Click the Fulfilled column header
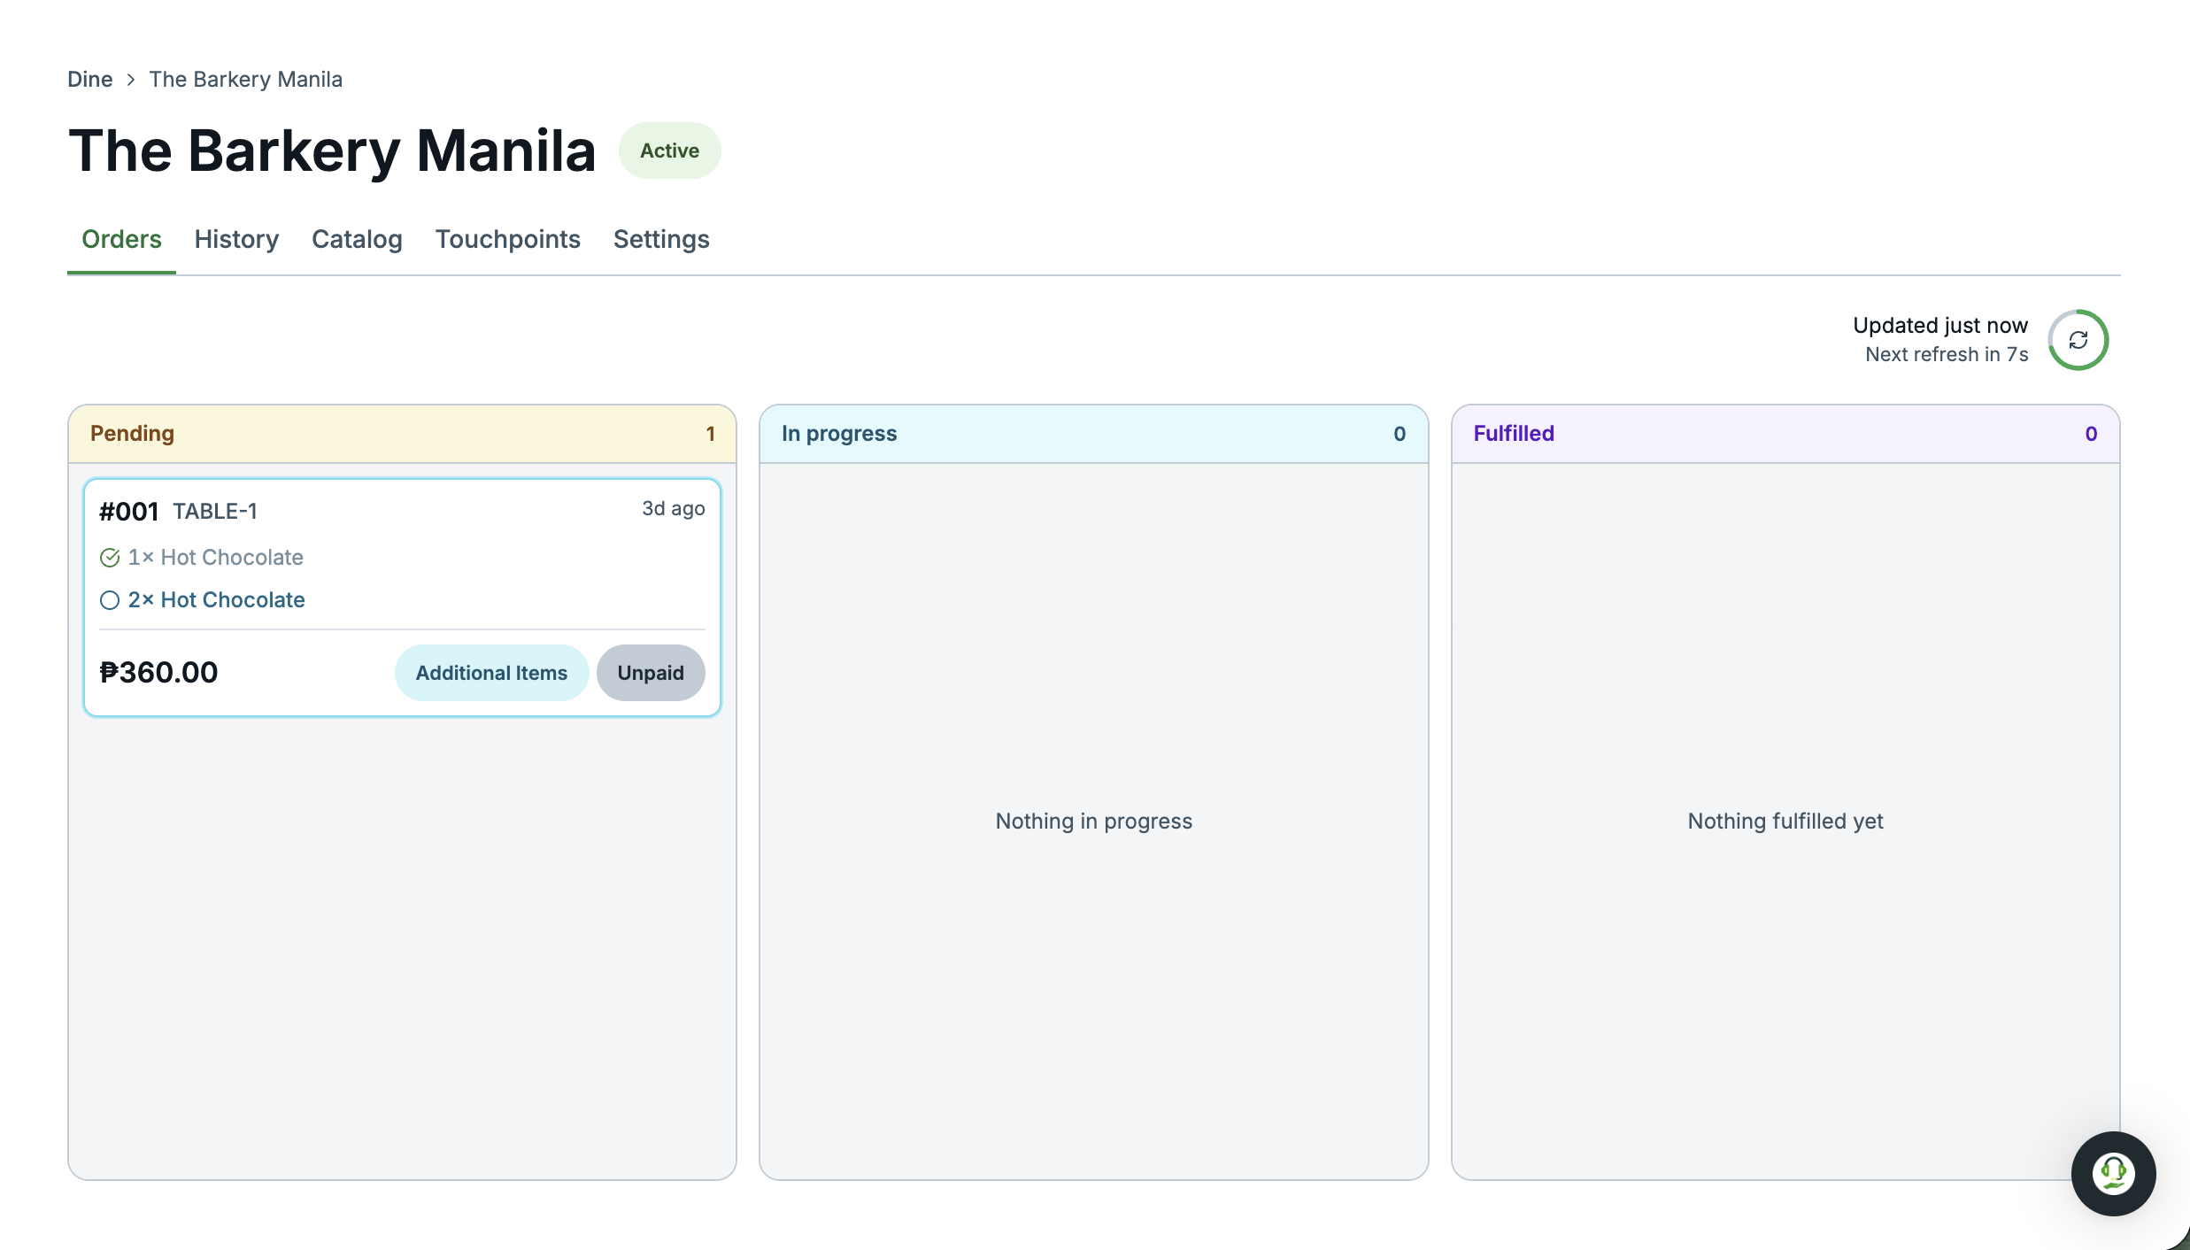The height and width of the screenshot is (1250, 2190). 1785,434
